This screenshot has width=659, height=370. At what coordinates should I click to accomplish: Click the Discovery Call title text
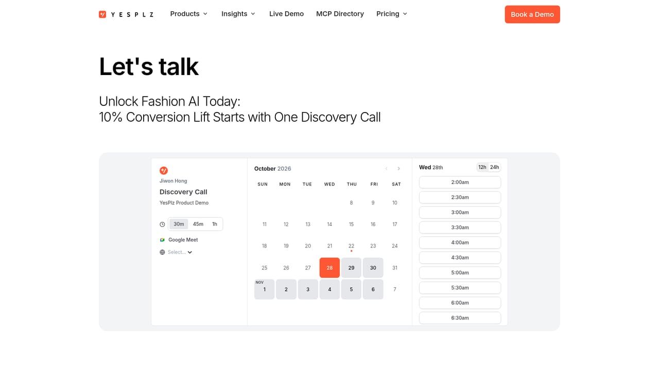[183, 192]
